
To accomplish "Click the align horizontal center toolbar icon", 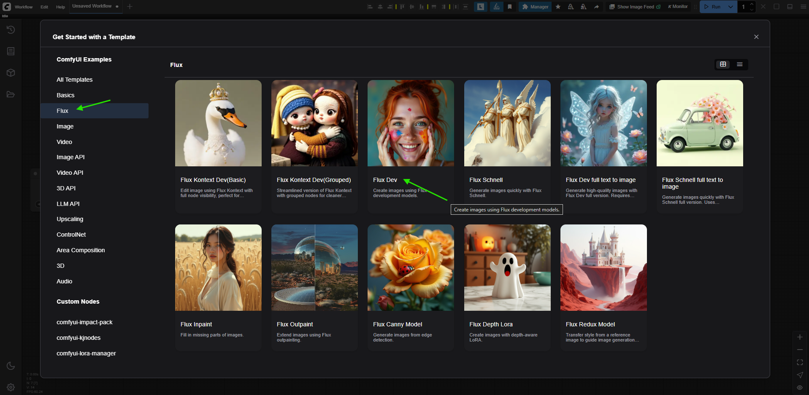I will coord(380,7).
